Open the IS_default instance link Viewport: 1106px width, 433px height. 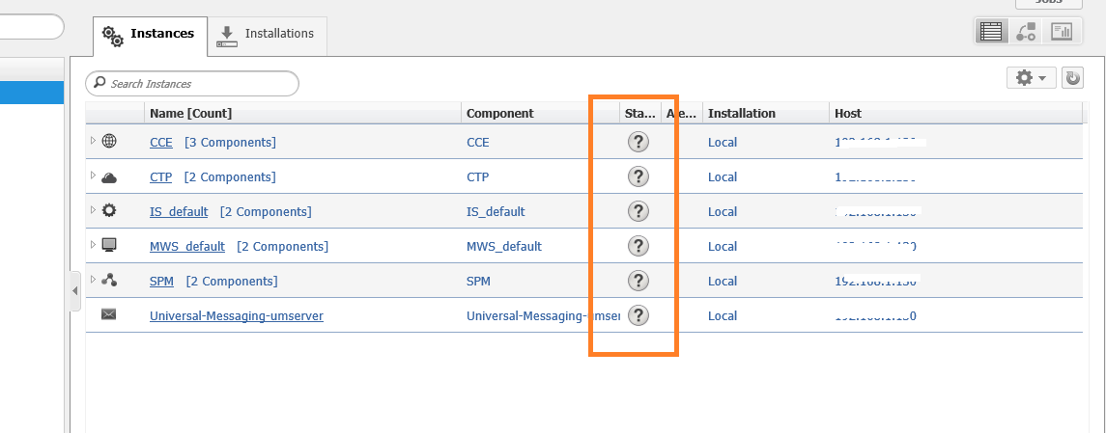pos(179,211)
